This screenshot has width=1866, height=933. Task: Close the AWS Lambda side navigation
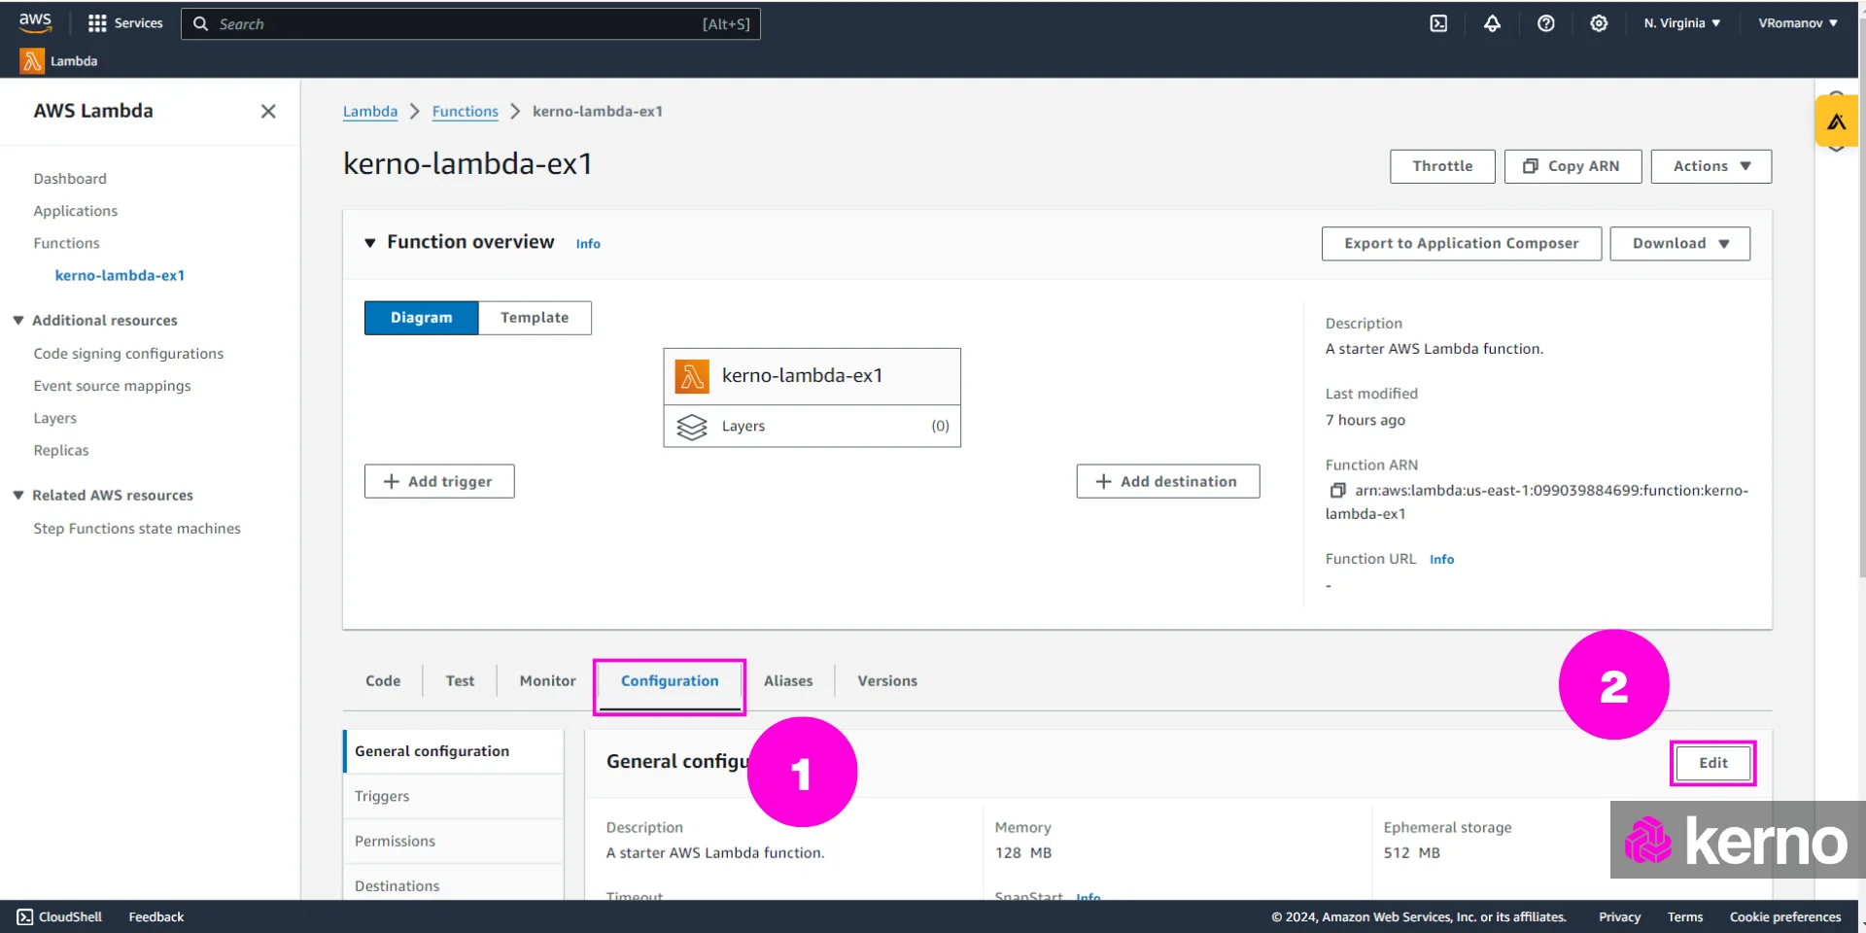[x=268, y=112]
